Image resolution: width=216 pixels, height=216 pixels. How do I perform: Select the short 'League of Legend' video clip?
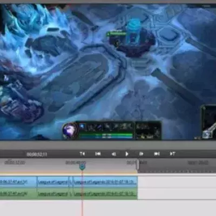[53, 182]
